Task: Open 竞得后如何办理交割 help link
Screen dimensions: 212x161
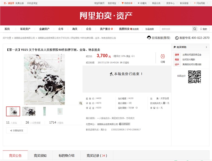Action: point(192,65)
